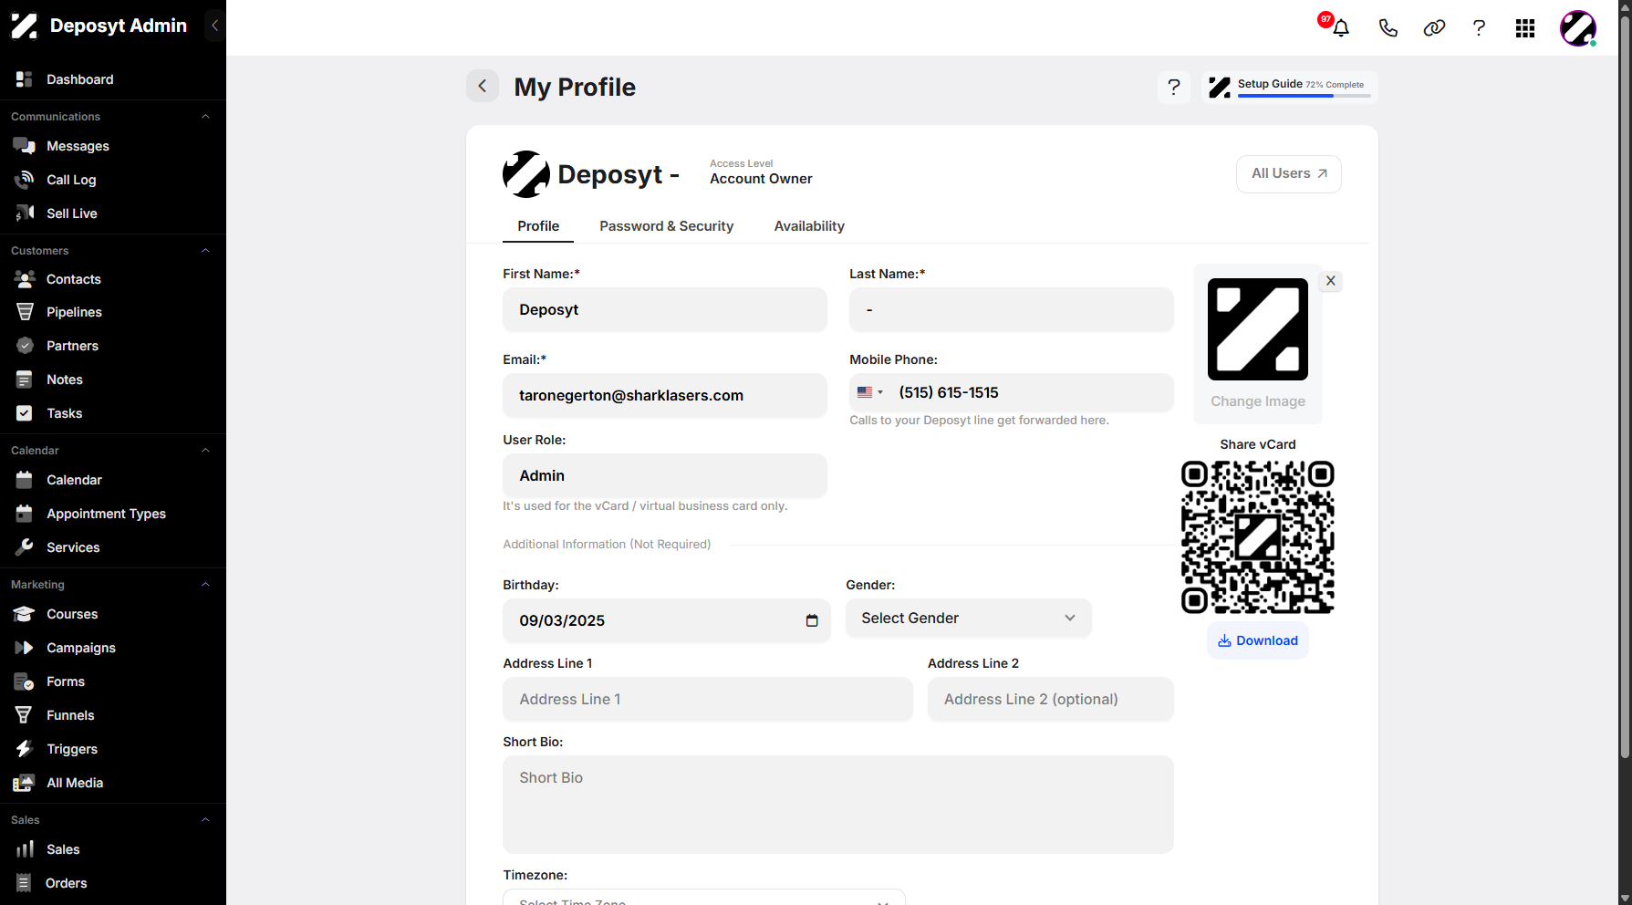
Task: Click the Email input field
Action: click(x=665, y=396)
